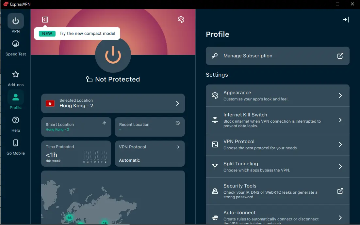The width and height of the screenshot is (360, 225).
Task: Open the theme palette icon on banner
Action: 181,20
